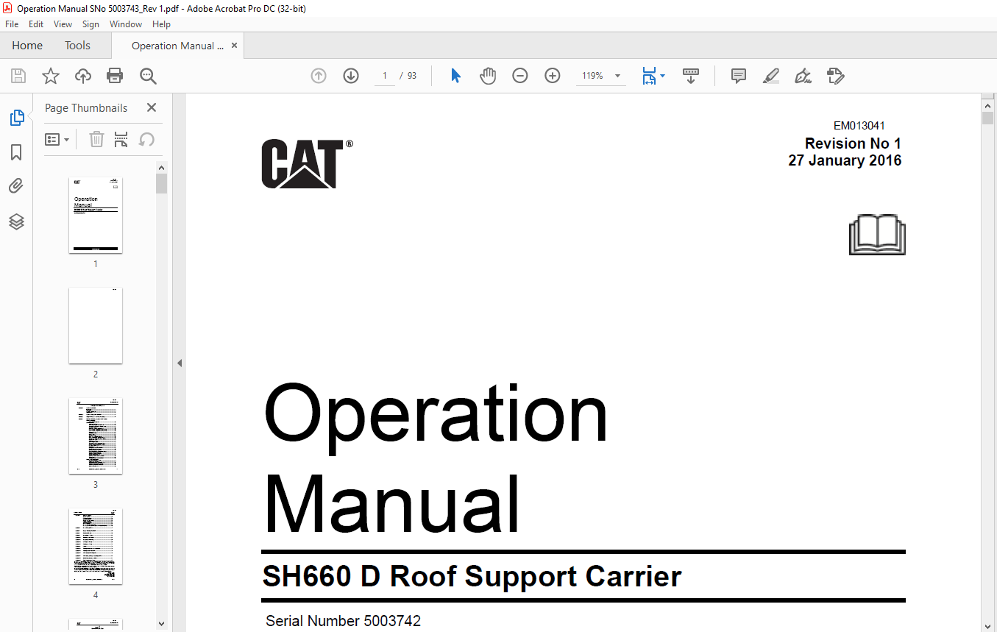Screen dimensions: 997x632
Task: Select page 1 thumbnail
Action: click(x=96, y=215)
